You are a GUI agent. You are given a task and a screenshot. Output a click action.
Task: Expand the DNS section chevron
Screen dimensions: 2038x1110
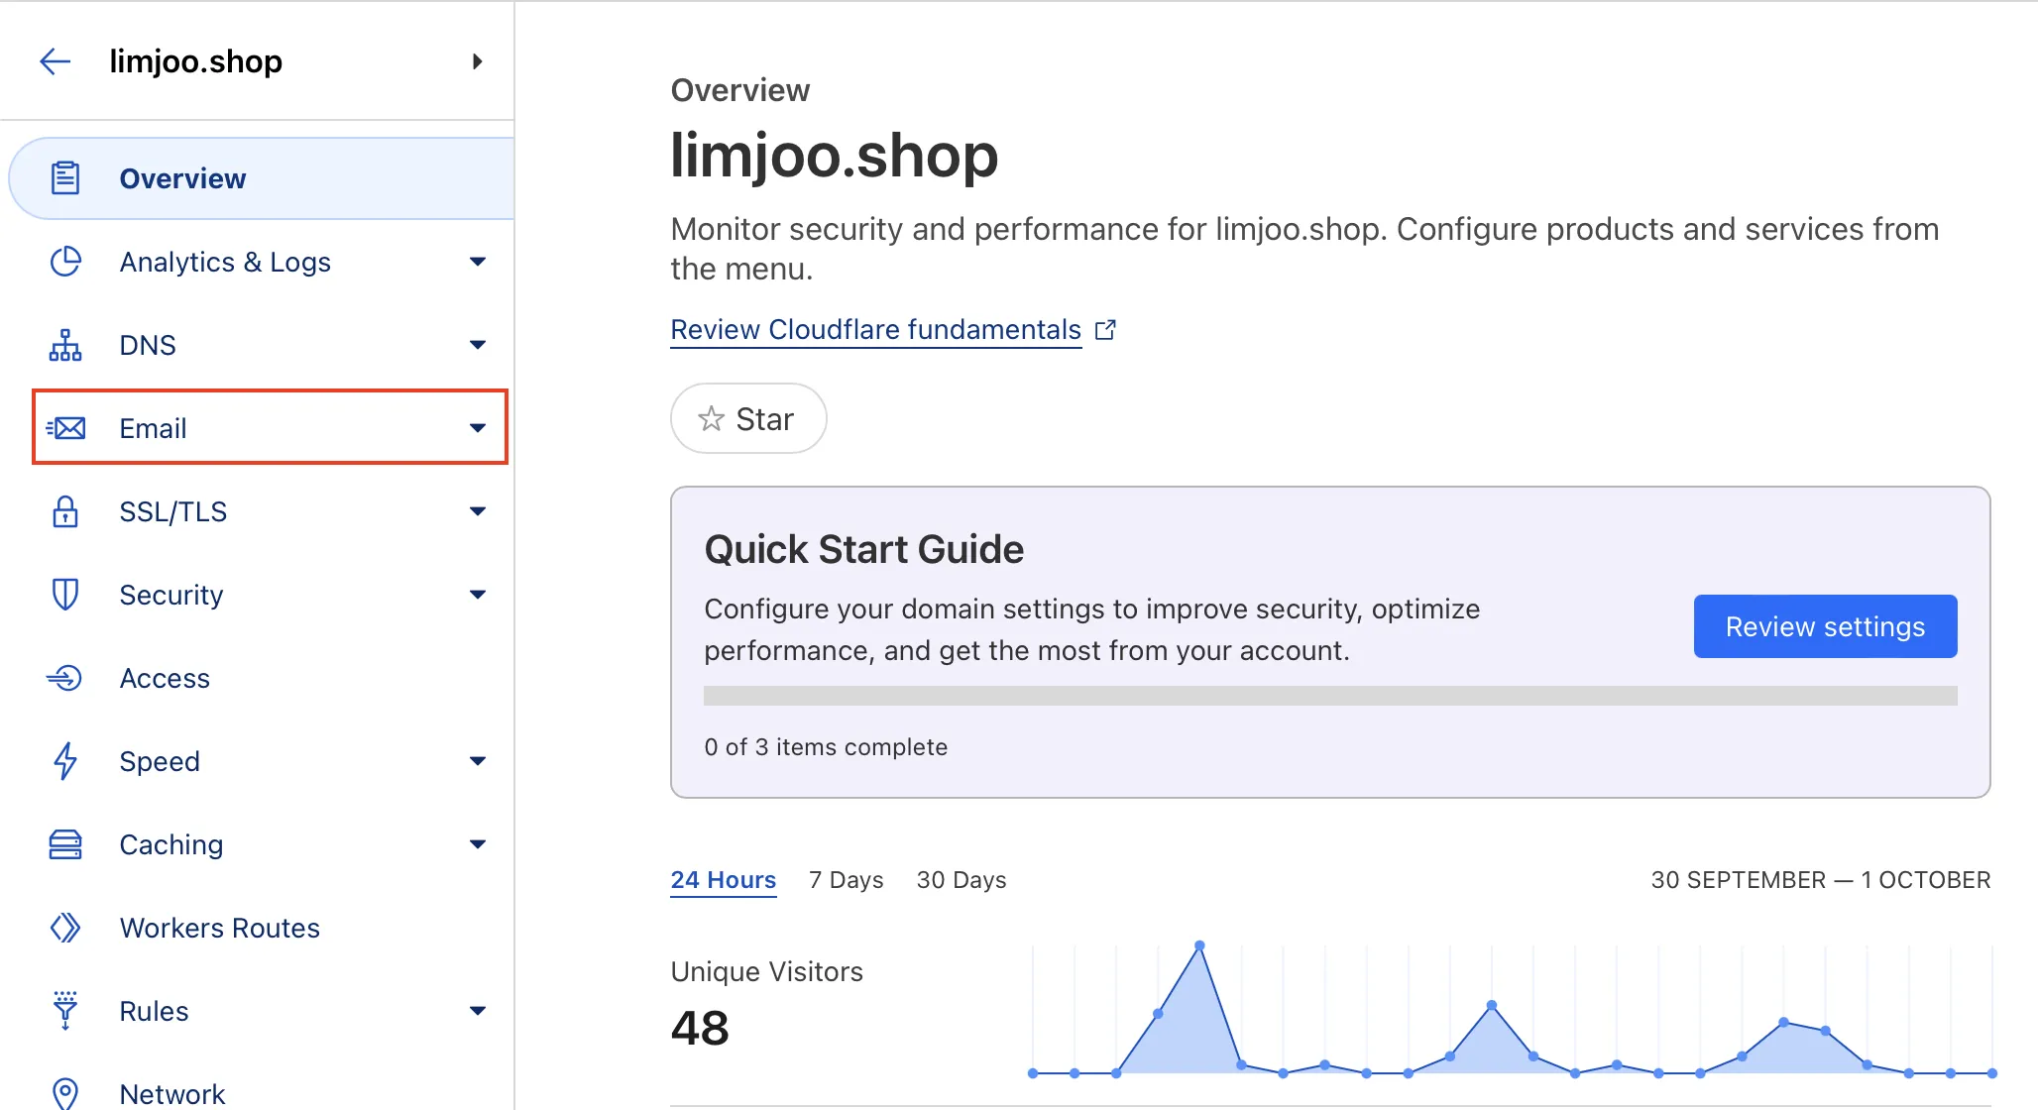click(x=478, y=345)
